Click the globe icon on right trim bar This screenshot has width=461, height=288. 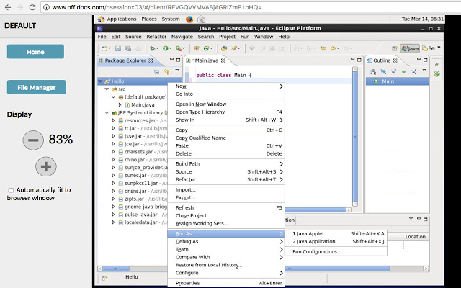point(437,73)
